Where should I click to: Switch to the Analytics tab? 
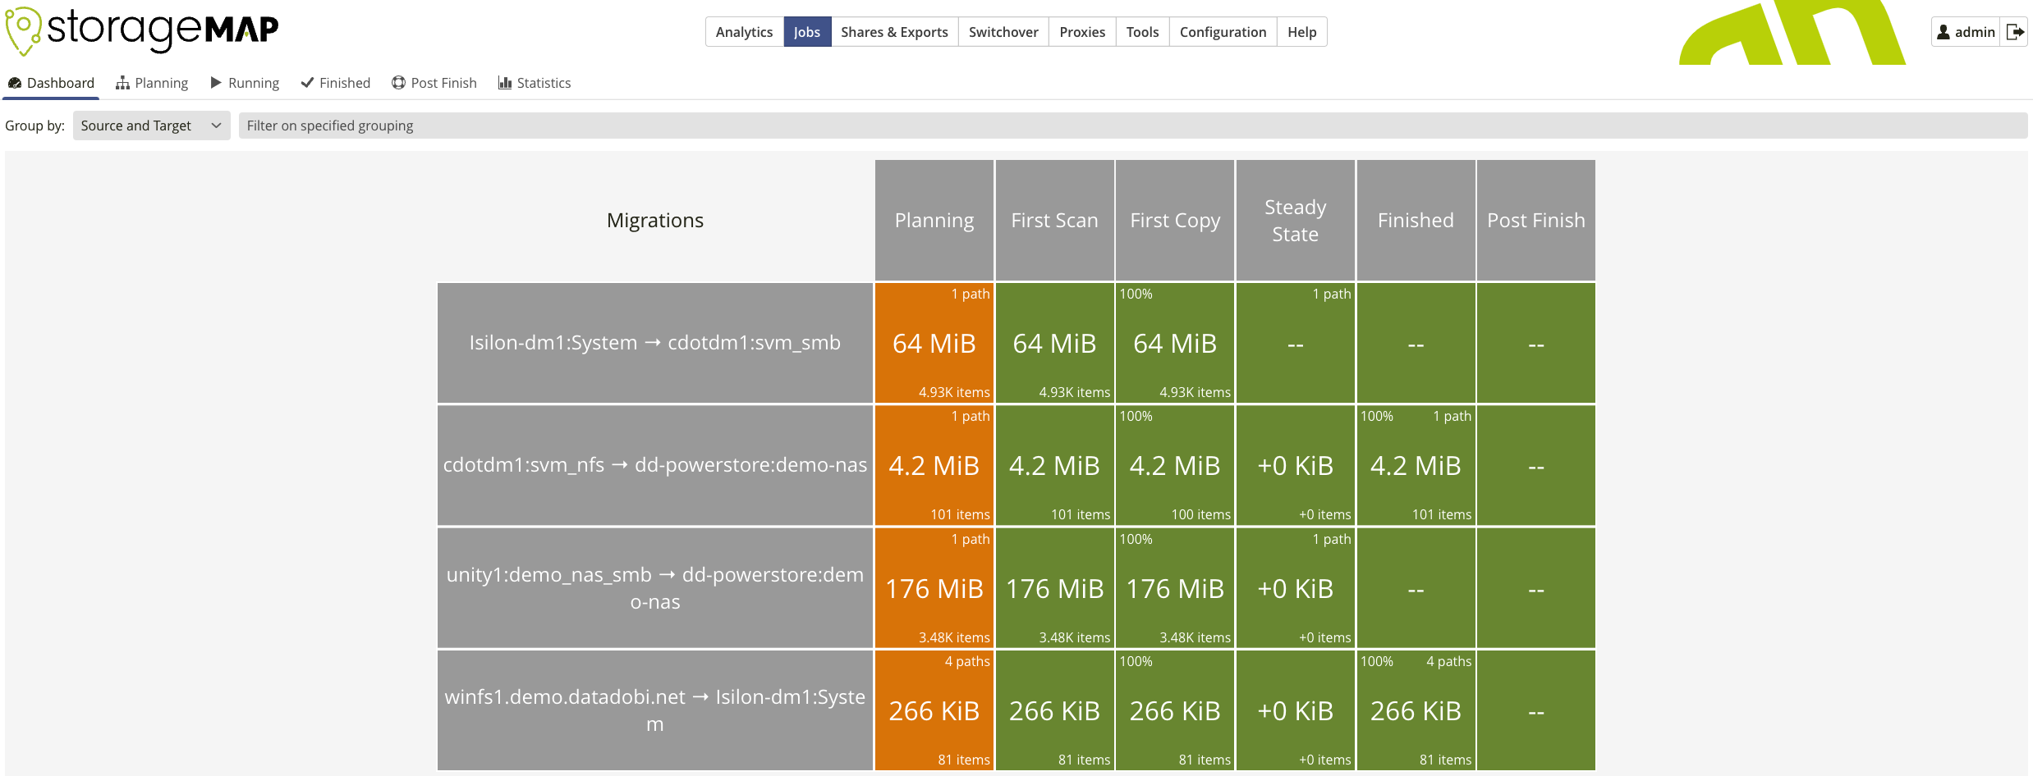pos(743,31)
